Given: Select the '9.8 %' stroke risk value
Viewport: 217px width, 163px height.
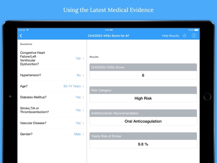Looking at the screenshot, I should point(143,144).
